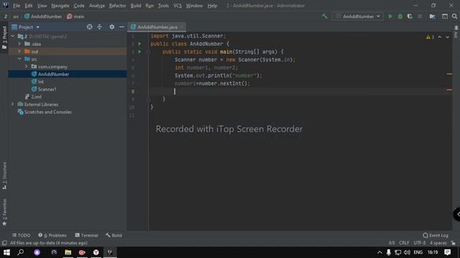This screenshot has width=460, height=258.
Task: Open the Code menu
Action: [x=79, y=6]
